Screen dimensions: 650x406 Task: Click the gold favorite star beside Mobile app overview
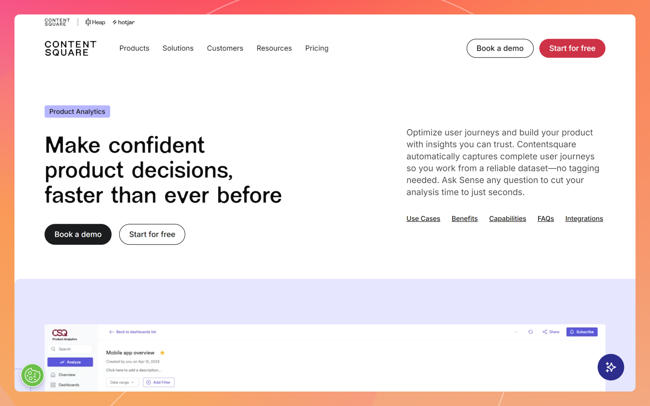tap(162, 352)
